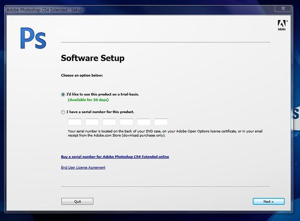
Task: Click the 'Software Setup' heading
Action: [x=92, y=58]
